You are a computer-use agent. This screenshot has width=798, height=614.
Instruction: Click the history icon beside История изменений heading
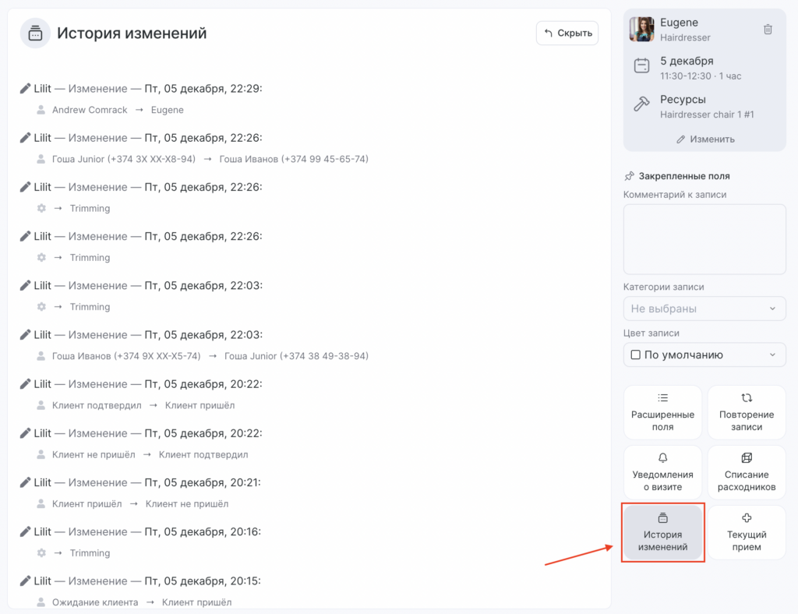pyautogui.click(x=35, y=33)
